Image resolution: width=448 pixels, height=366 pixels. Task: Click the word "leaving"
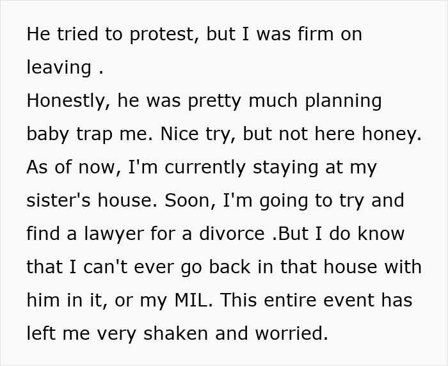pos(60,68)
